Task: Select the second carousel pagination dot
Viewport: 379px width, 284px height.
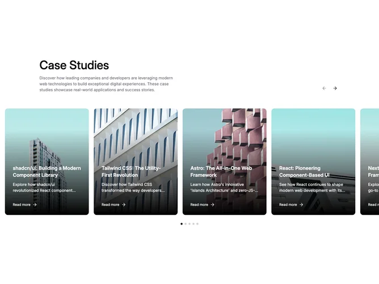Action: 186,224
